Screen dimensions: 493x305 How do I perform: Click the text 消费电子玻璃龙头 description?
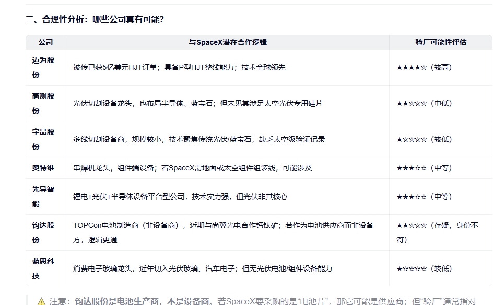pyautogui.click(x=203, y=269)
